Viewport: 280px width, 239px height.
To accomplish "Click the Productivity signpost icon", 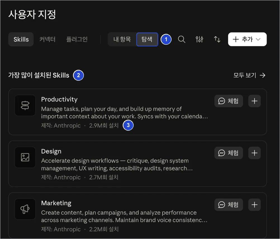I will pyautogui.click(x=25, y=106).
